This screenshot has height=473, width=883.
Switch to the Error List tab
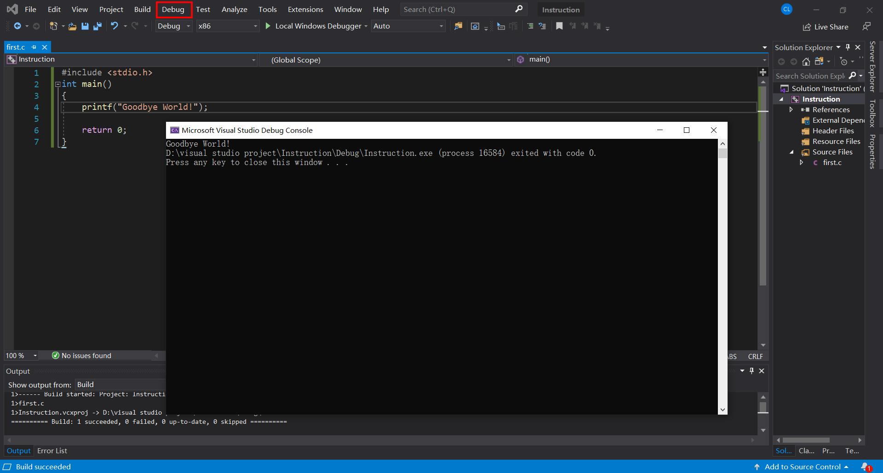(x=52, y=451)
